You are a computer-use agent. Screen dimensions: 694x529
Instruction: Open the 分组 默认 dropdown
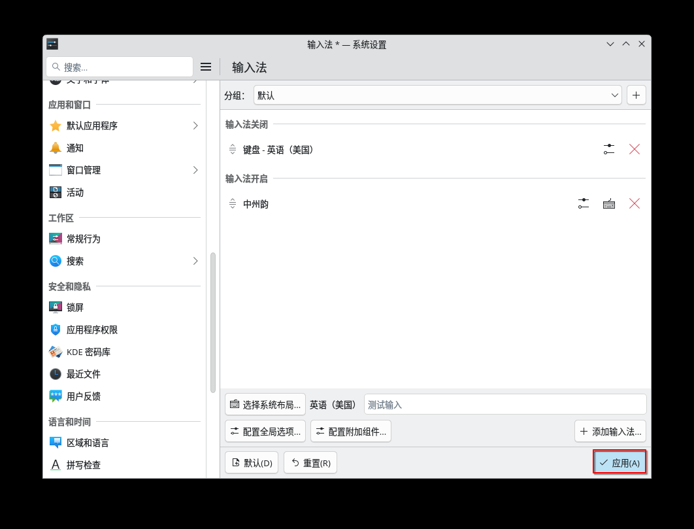[x=437, y=95]
